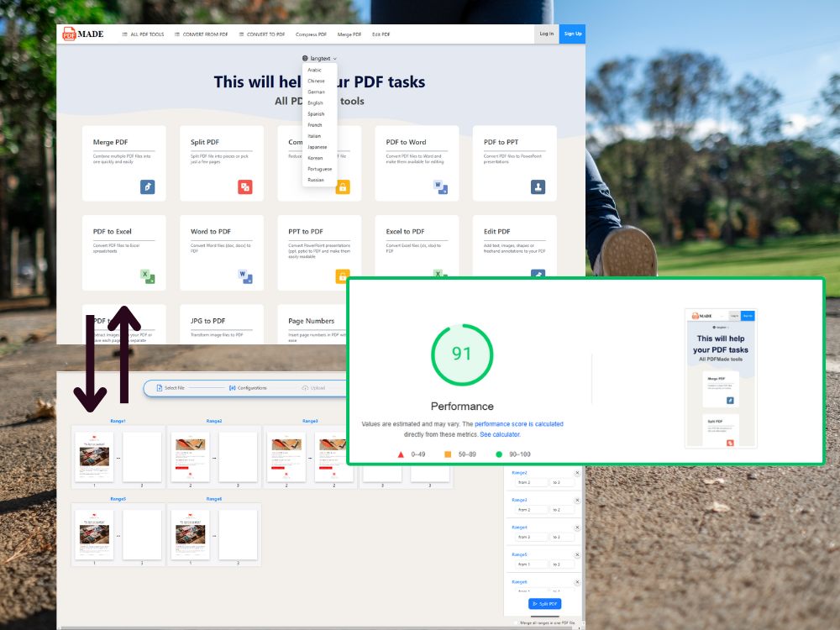Choose Japanese from the language list
The width and height of the screenshot is (840, 630).
coord(318,147)
